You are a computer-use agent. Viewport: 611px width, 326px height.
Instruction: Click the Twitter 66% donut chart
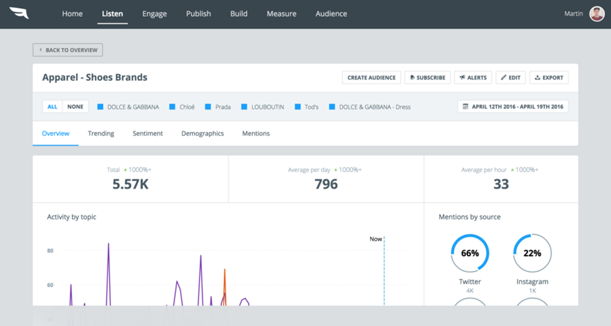point(470,253)
